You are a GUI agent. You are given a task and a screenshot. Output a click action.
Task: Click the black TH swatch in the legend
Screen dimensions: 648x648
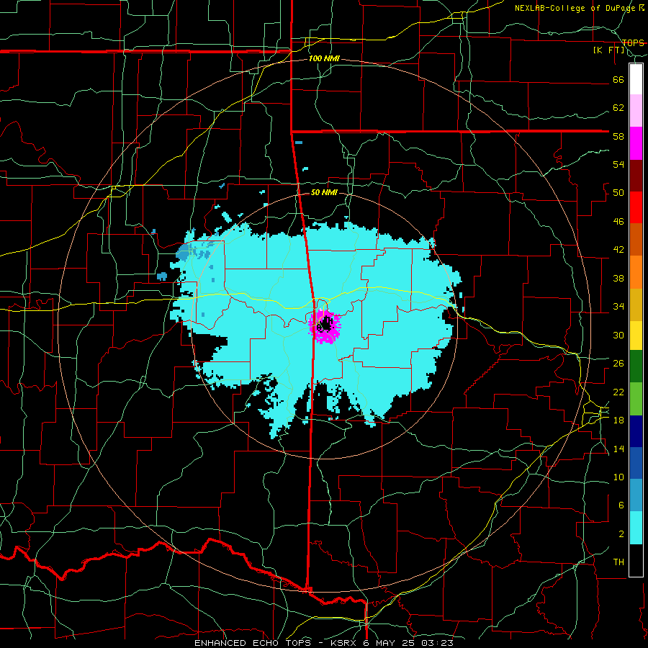pyautogui.click(x=636, y=560)
